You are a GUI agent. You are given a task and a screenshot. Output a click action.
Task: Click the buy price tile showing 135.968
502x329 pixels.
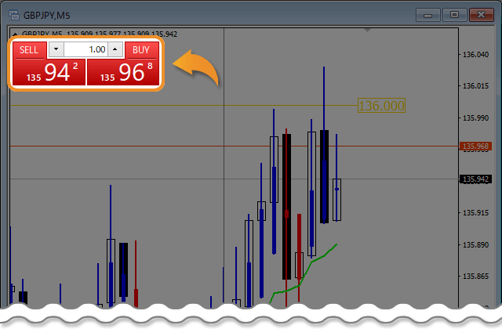123,74
